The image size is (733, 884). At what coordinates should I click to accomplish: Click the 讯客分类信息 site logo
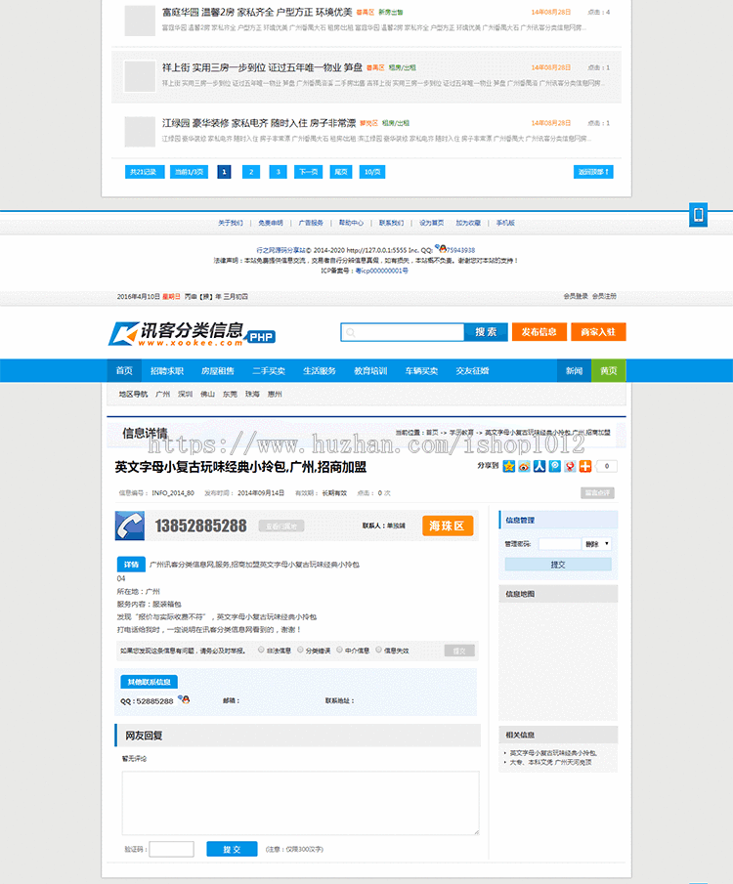click(192, 333)
